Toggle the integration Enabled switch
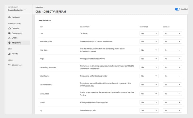 click(177, 9)
